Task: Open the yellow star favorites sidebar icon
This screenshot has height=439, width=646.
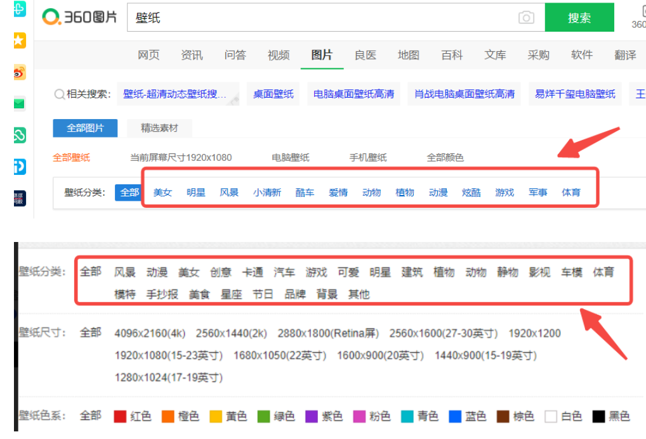Action: click(20, 41)
